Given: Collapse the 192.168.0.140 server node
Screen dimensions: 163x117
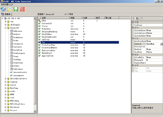Looking at the screenshot, I should (2, 19).
